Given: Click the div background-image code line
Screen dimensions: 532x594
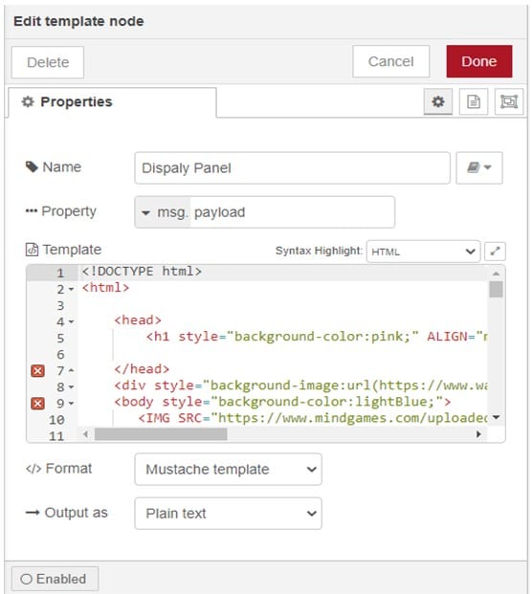Looking at the screenshot, I should tap(300, 385).
